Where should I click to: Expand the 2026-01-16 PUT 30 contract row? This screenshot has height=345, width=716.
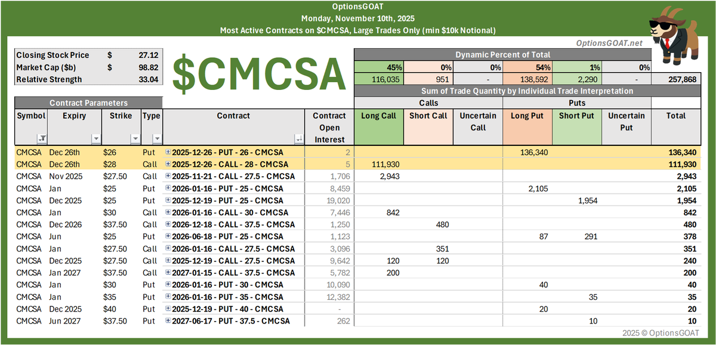coord(168,285)
